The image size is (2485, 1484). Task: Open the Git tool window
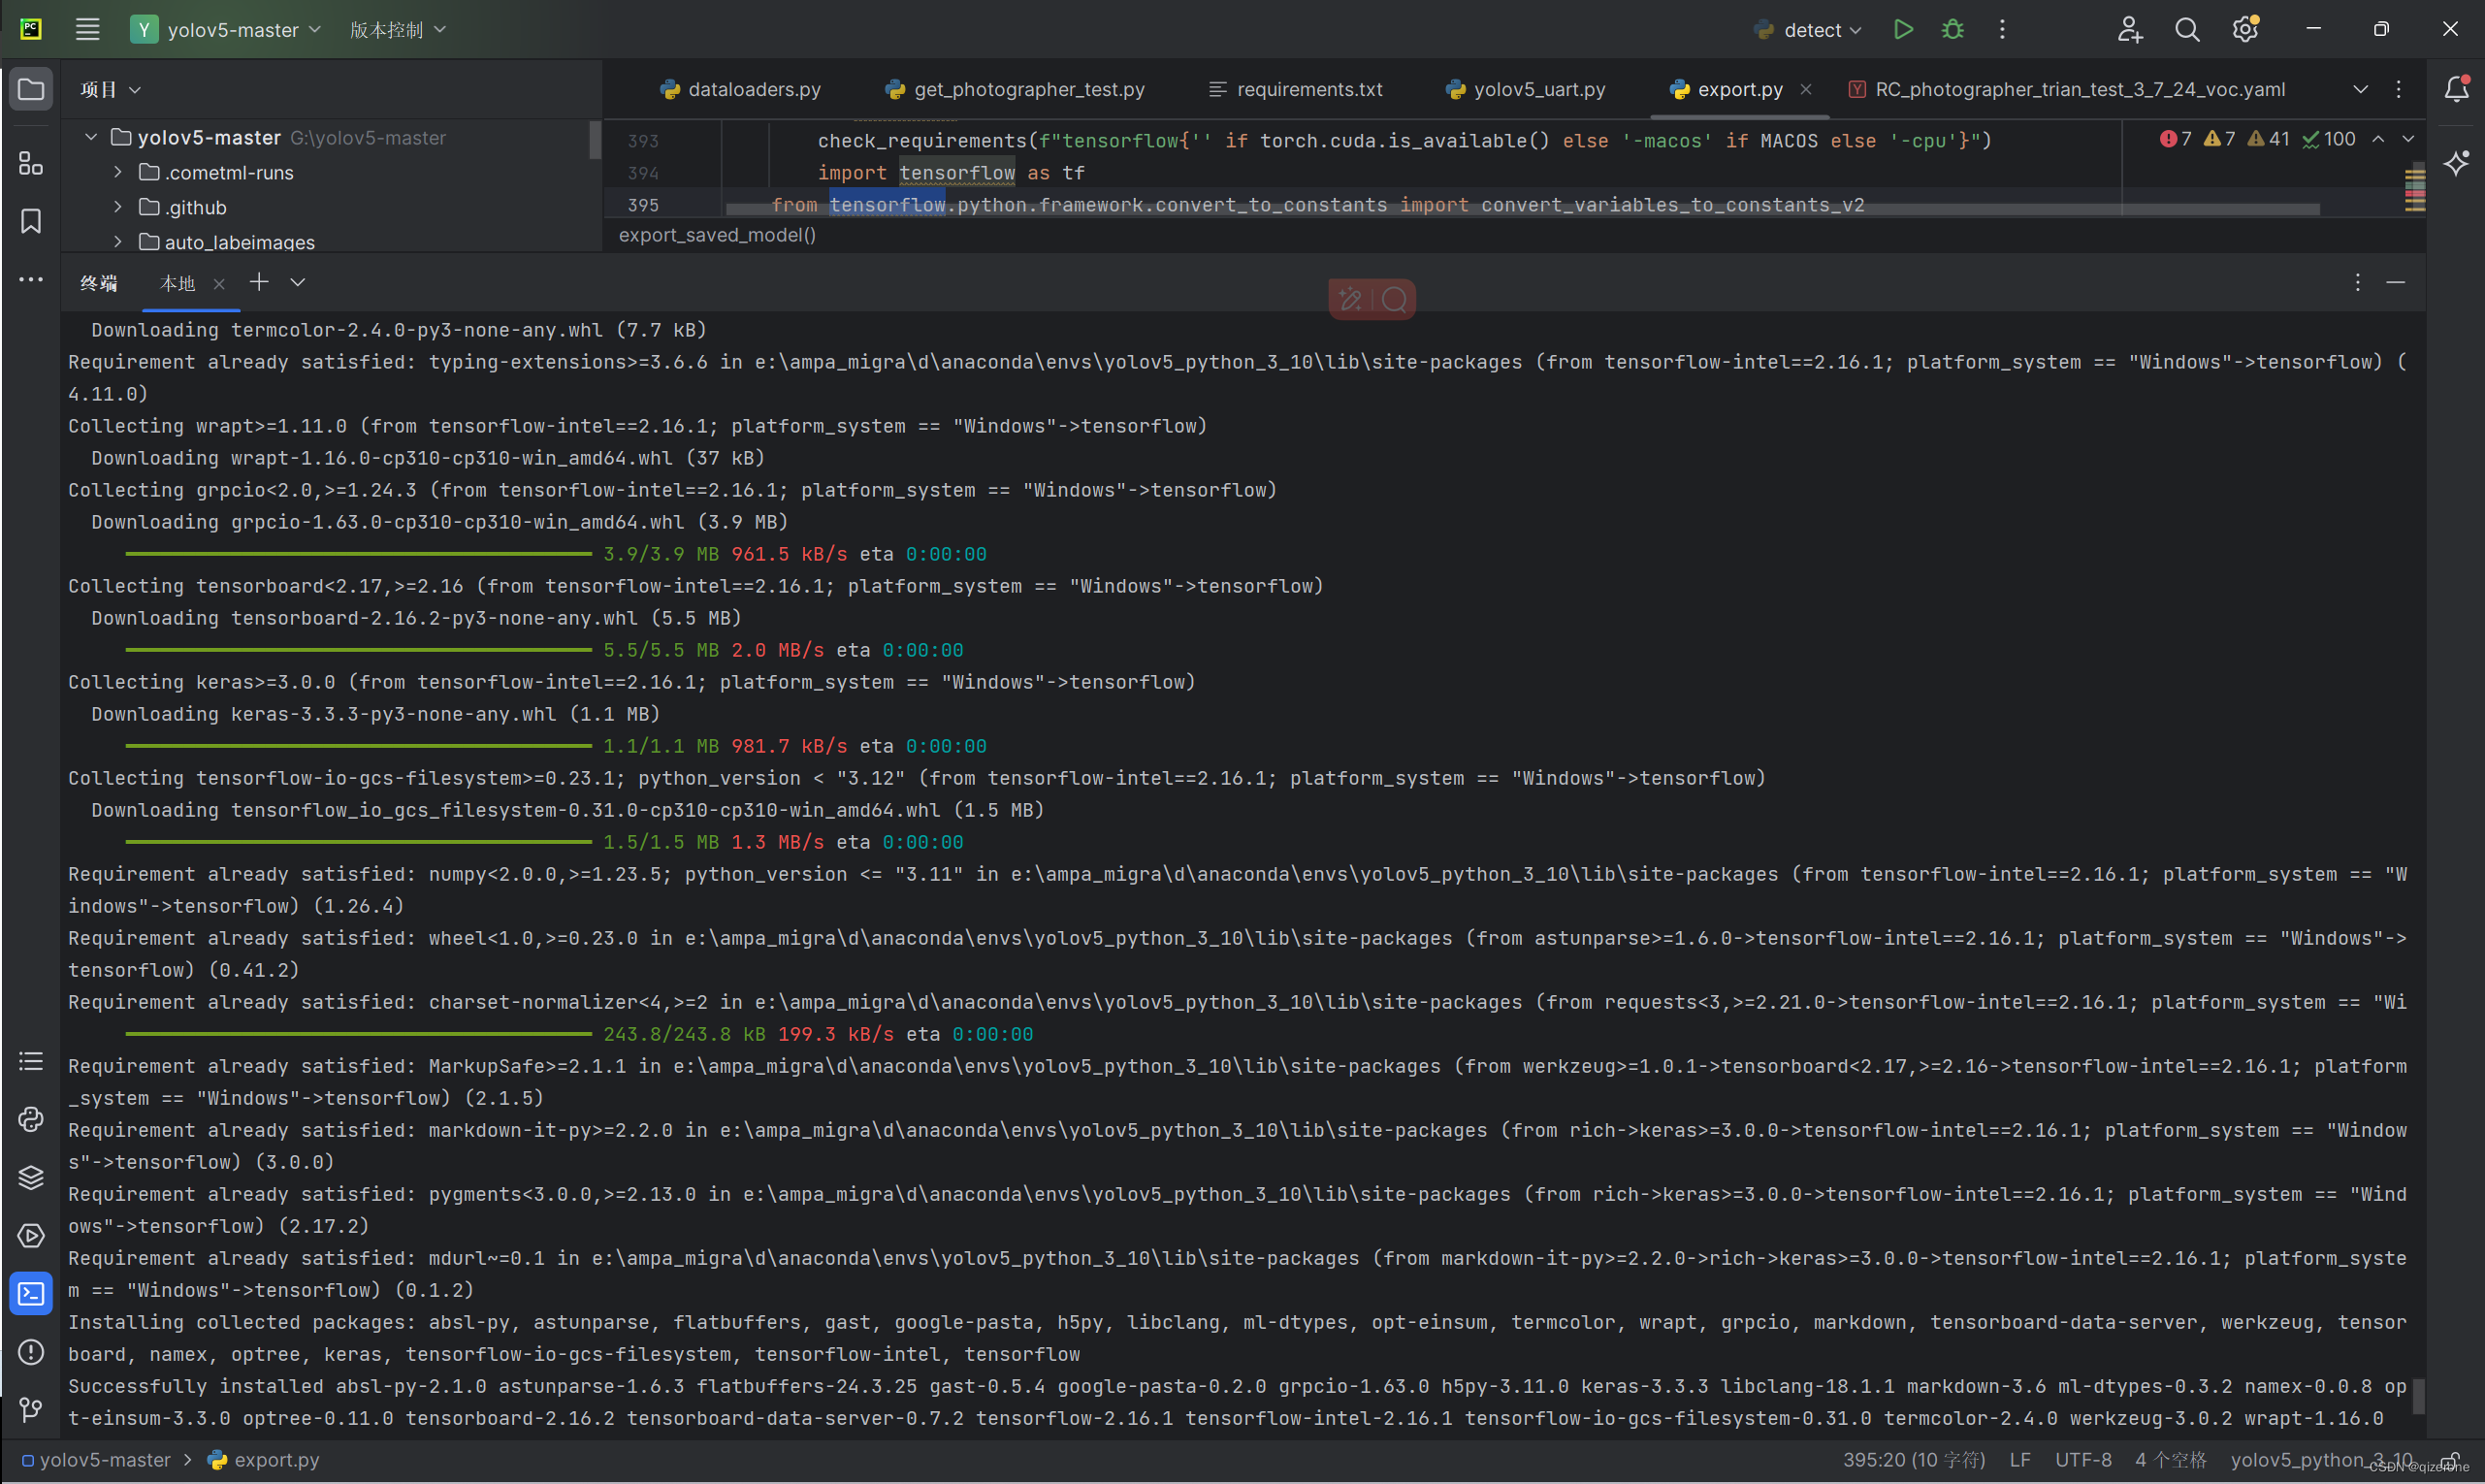click(x=31, y=1410)
